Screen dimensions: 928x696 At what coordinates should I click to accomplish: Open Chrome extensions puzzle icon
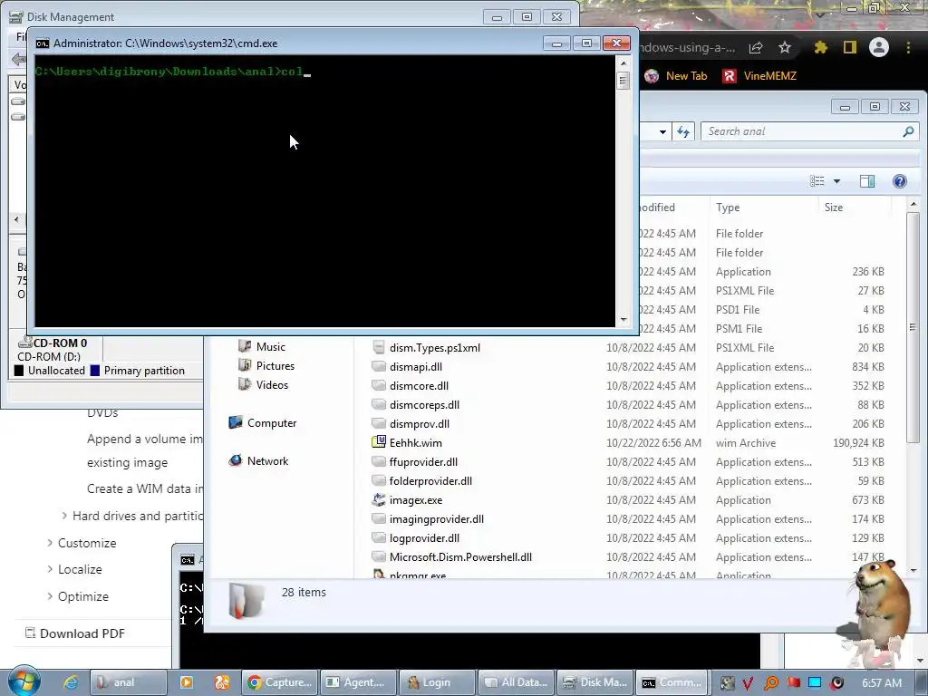pos(820,47)
